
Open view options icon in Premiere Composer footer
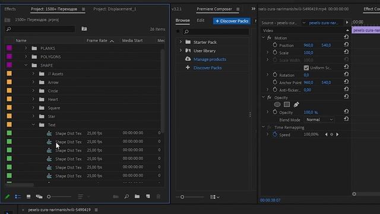tap(214, 197)
